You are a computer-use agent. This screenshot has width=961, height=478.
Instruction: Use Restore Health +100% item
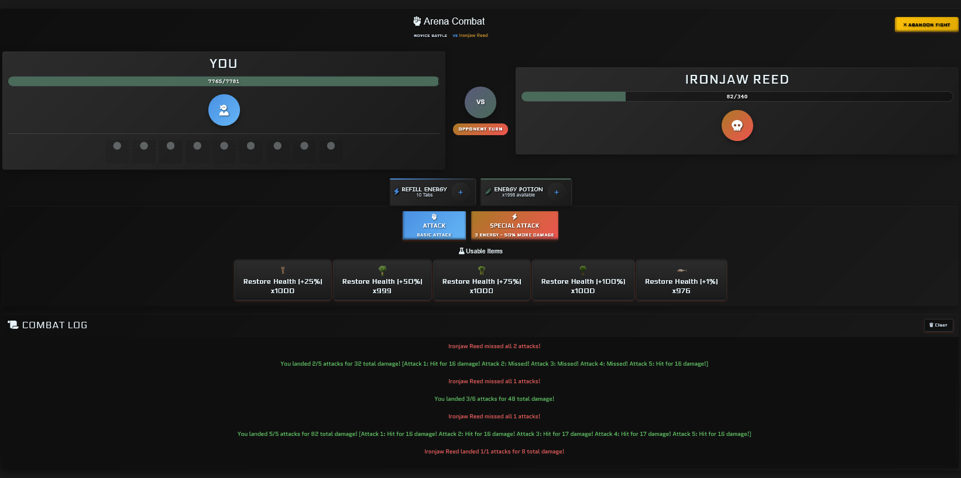tap(583, 280)
